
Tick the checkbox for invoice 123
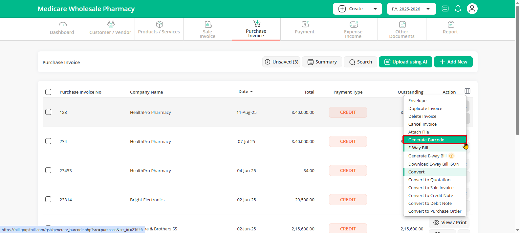(48, 112)
